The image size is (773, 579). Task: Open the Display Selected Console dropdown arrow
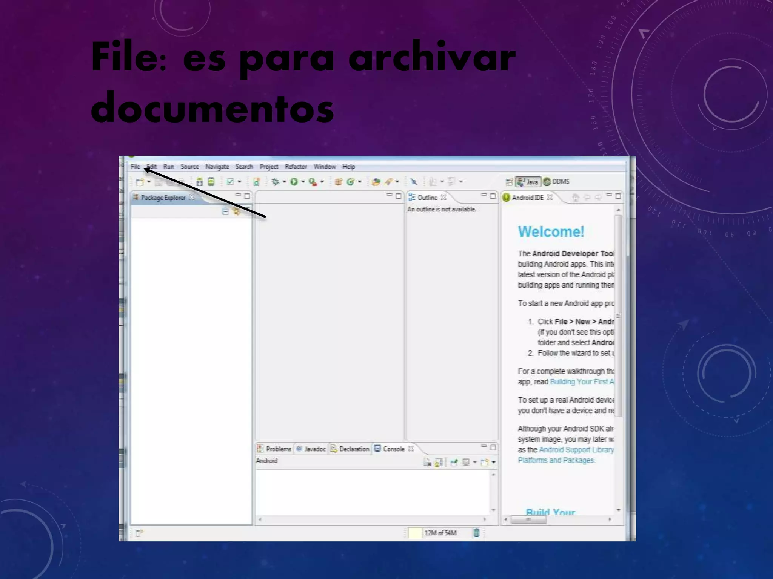475,462
